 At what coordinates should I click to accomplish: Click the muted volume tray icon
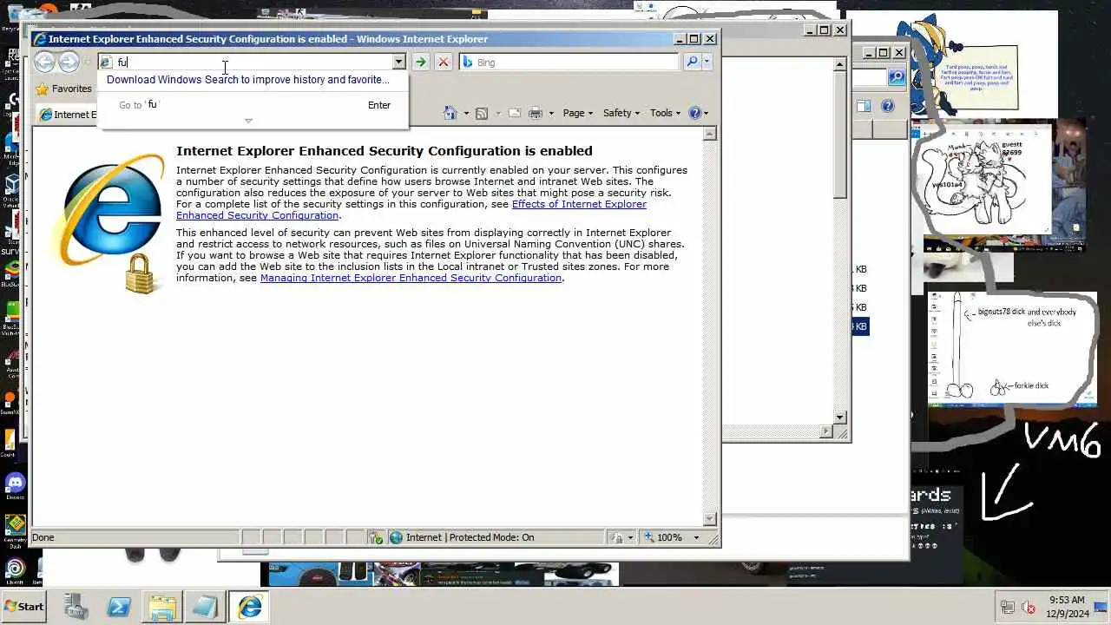click(x=1029, y=607)
